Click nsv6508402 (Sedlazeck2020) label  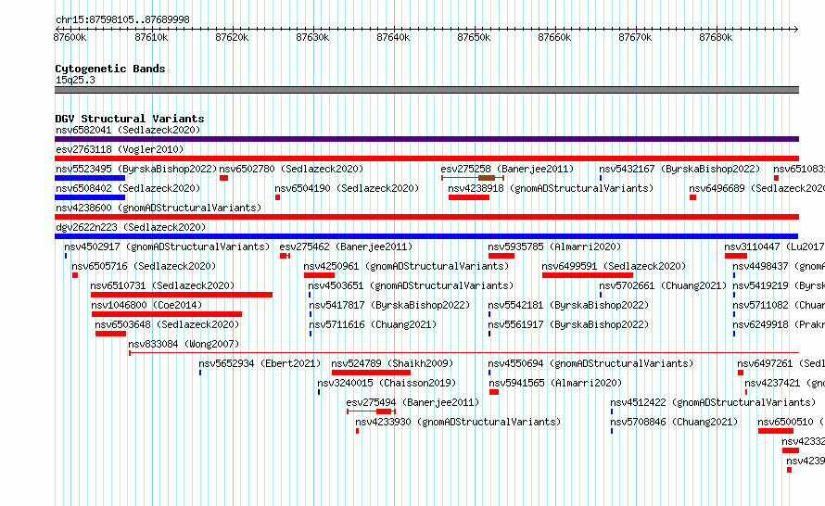click(x=128, y=188)
